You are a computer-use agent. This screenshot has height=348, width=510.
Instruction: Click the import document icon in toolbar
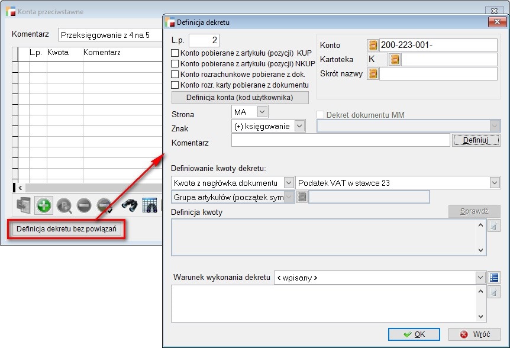pyautogui.click(x=24, y=205)
